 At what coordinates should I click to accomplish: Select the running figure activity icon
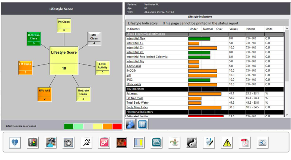click(86, 142)
